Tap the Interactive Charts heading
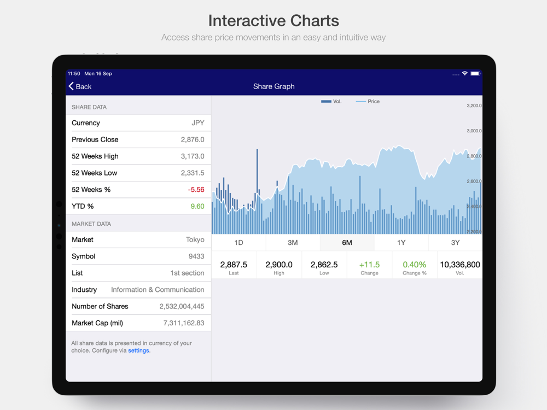 click(x=273, y=21)
